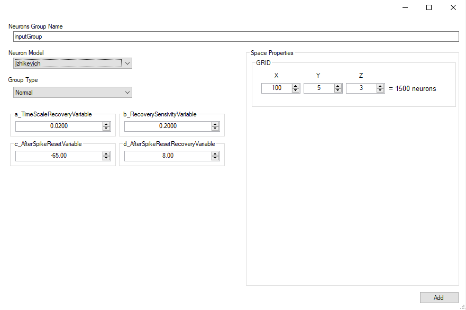Decrease b_RecoverySensivityVariable with down arrow

215,129
